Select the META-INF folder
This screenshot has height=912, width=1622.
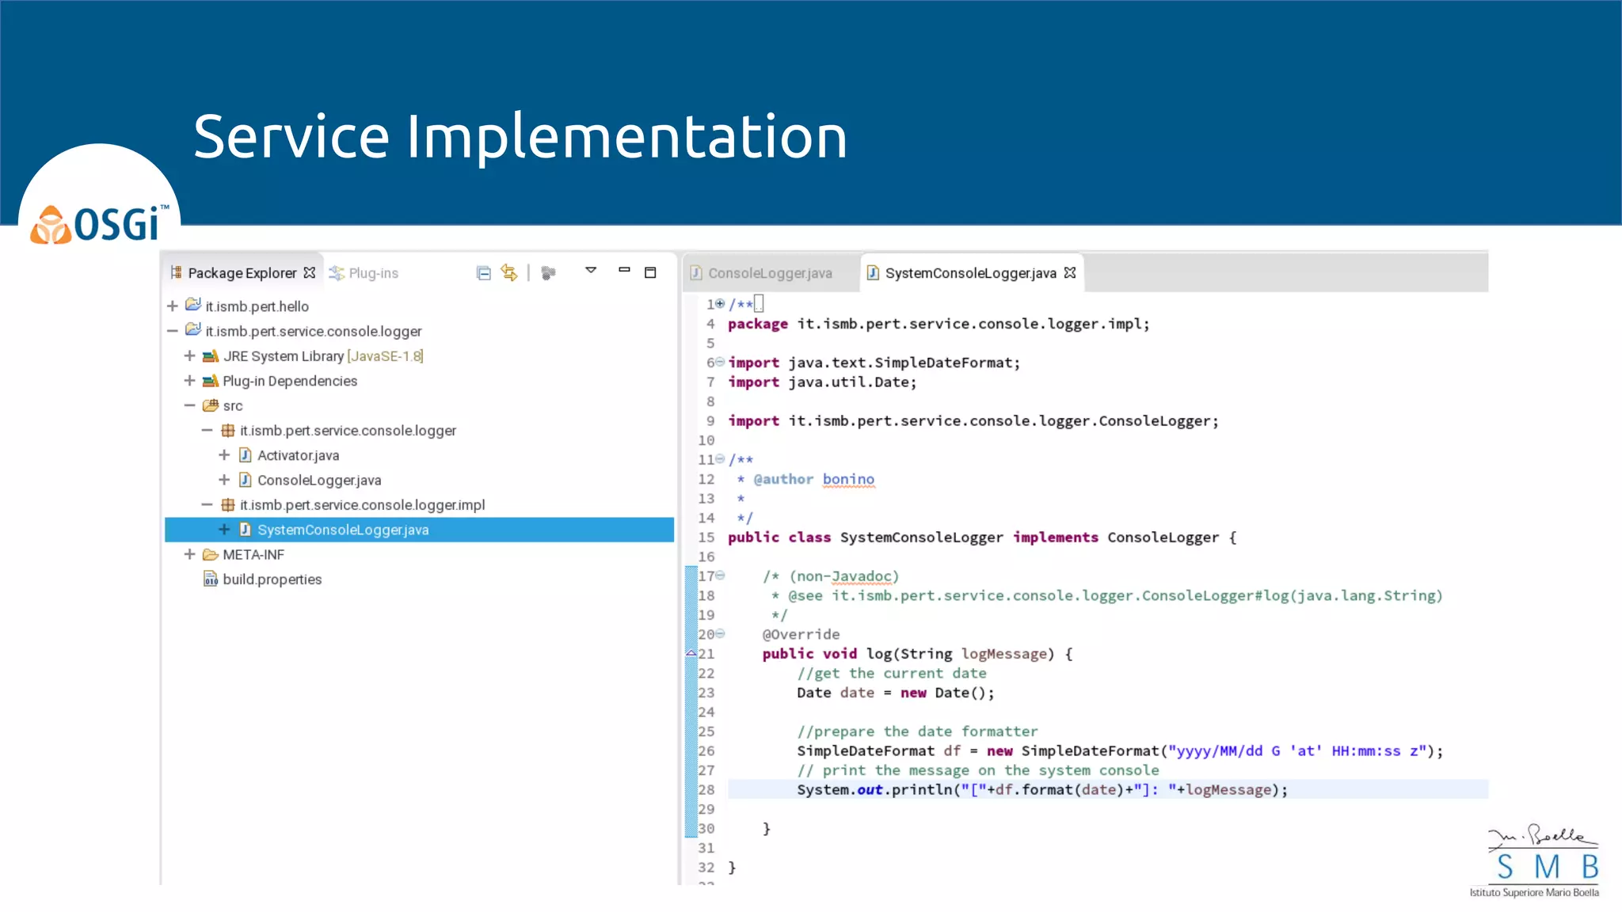point(253,555)
